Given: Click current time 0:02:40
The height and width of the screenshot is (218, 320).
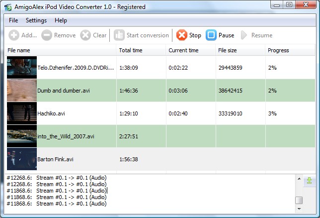Looking at the screenshot, I should coord(178,113).
